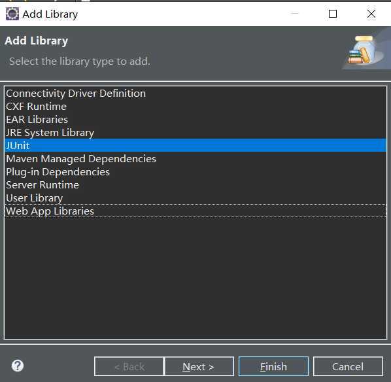Choose Server Runtime library type
The image size is (391, 382).
pos(195,185)
